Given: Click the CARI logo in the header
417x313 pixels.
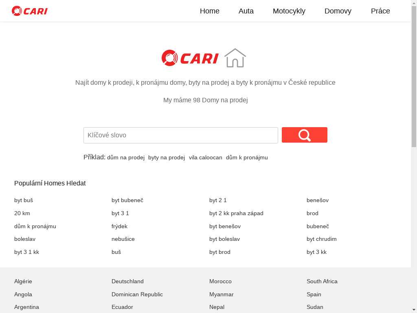Looking at the screenshot, I should pyautogui.click(x=29, y=11).
